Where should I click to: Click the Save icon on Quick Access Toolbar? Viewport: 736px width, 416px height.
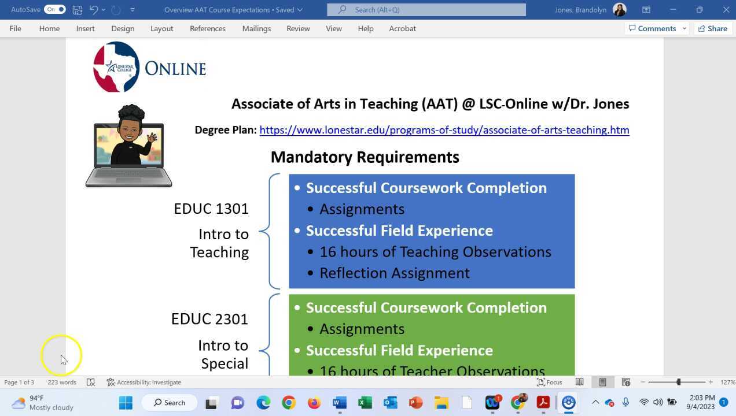[x=77, y=10]
